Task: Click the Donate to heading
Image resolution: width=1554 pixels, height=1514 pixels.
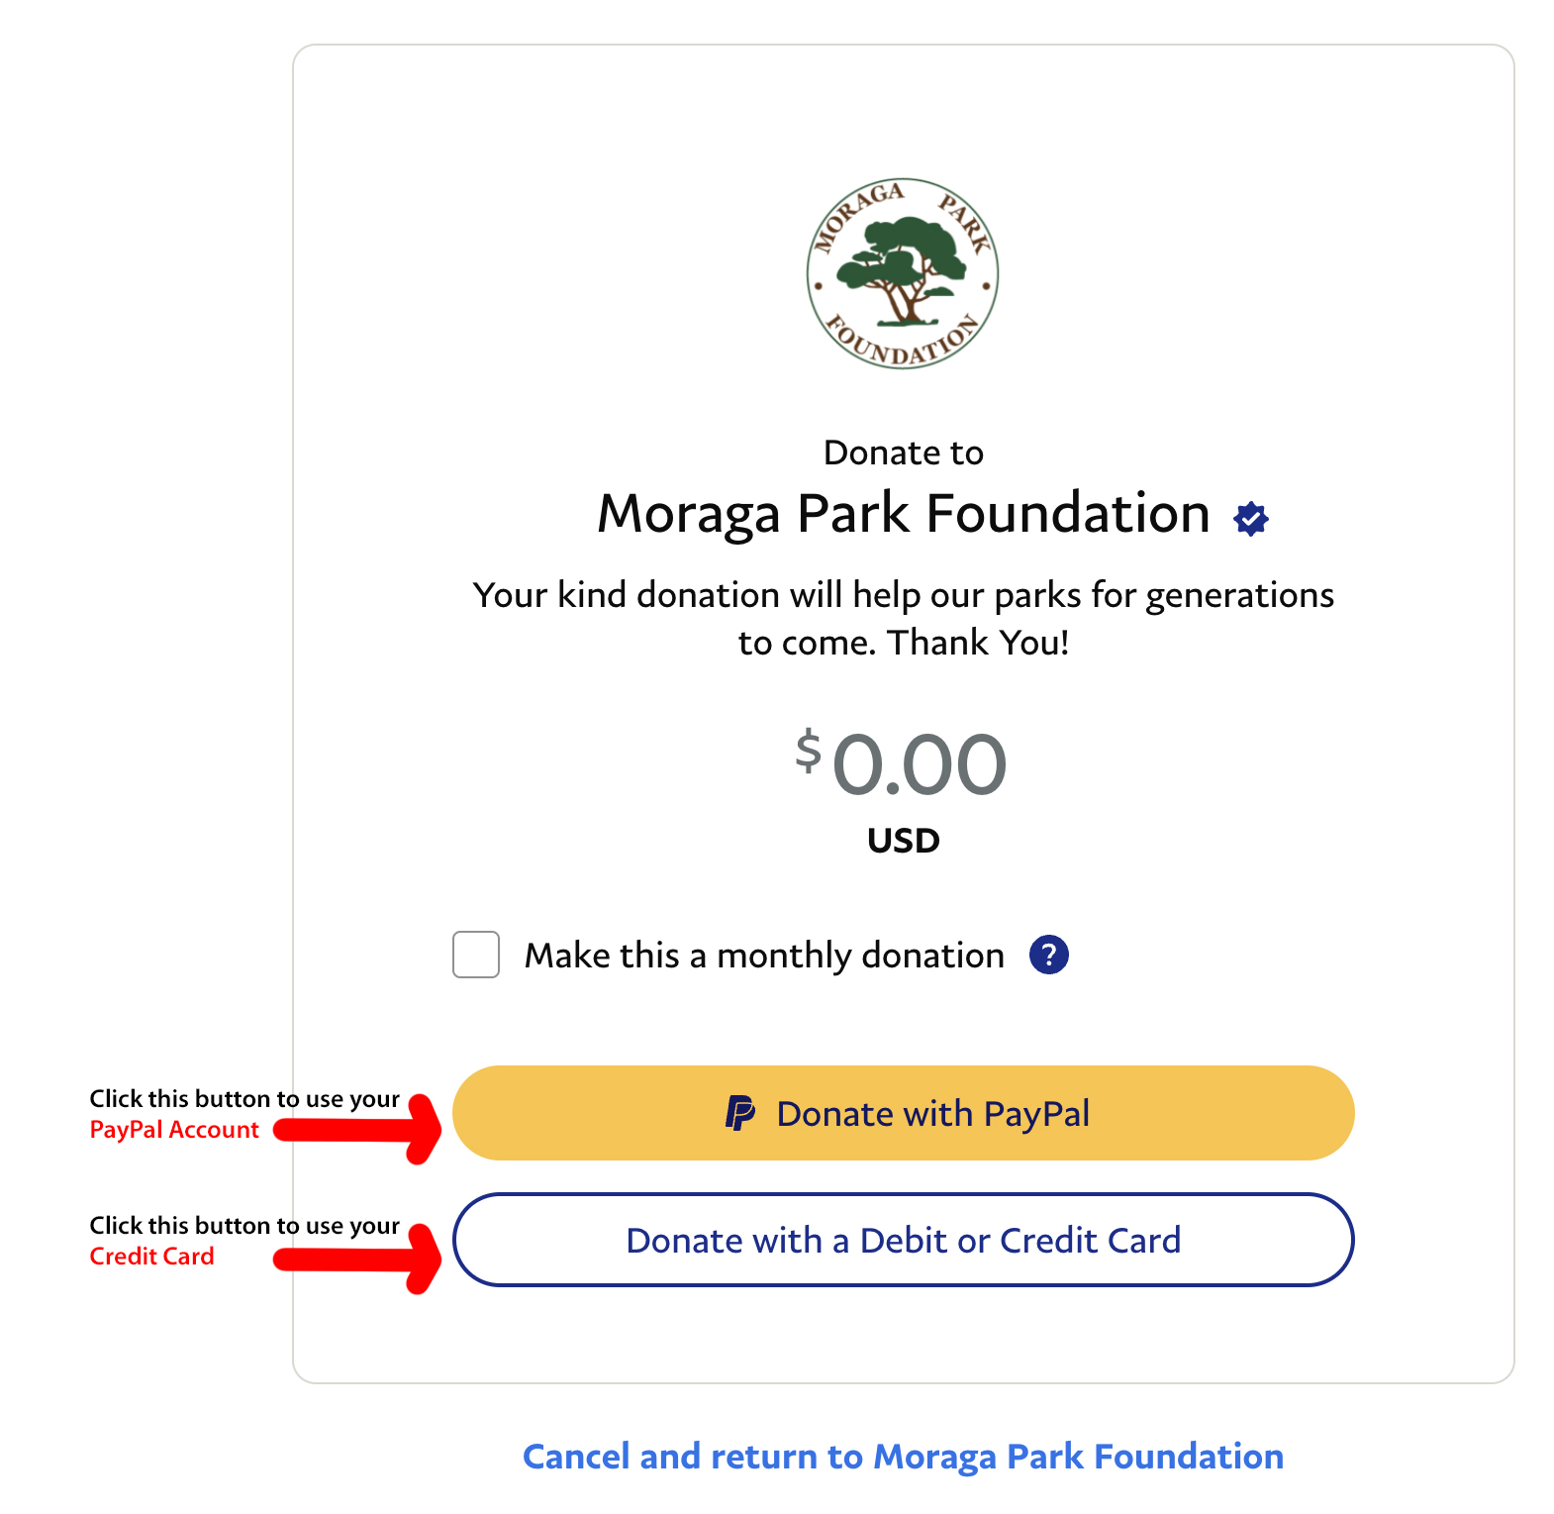Action: coord(902,453)
